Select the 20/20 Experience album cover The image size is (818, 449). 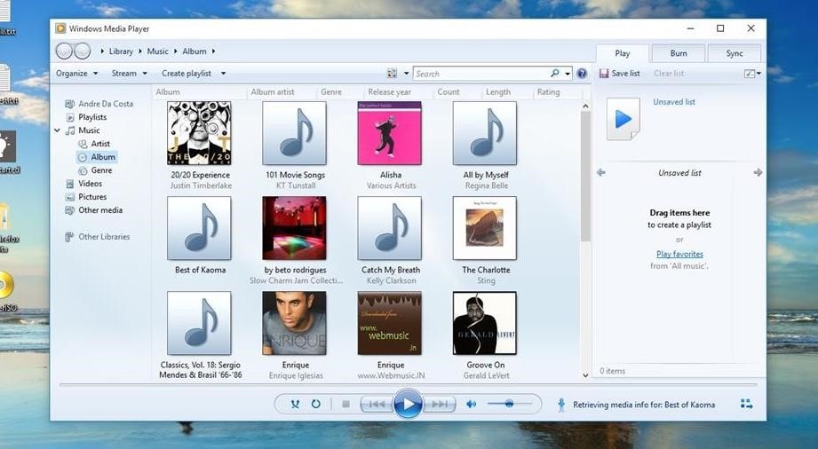pyautogui.click(x=199, y=133)
